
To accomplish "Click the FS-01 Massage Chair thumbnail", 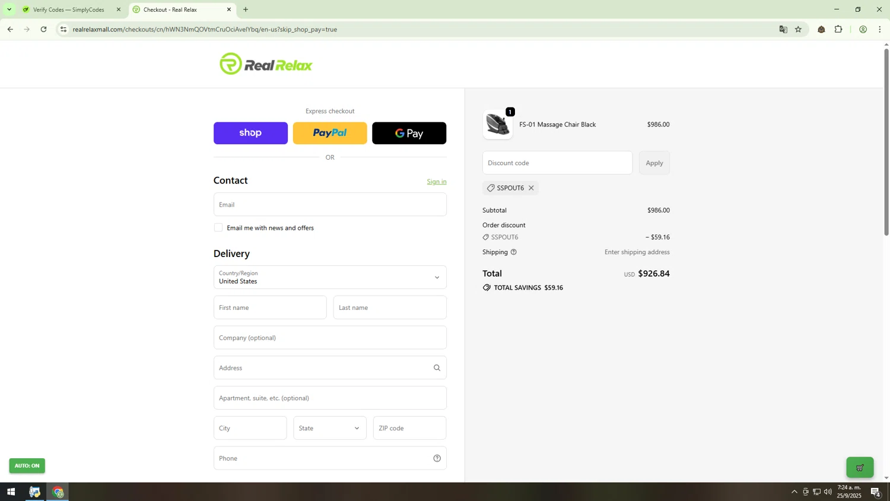I will [x=498, y=125].
